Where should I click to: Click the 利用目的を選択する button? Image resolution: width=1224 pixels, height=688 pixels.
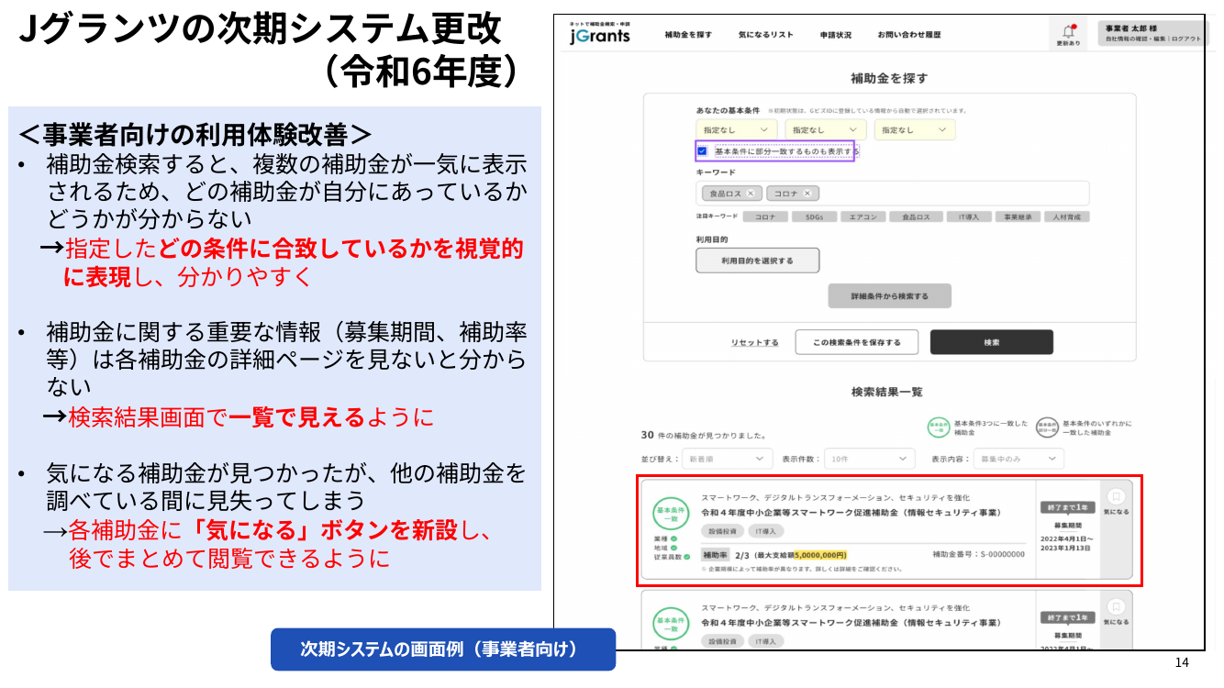[x=757, y=261]
